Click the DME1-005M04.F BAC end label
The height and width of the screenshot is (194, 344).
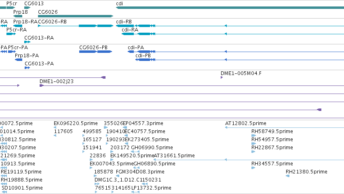[241, 73]
